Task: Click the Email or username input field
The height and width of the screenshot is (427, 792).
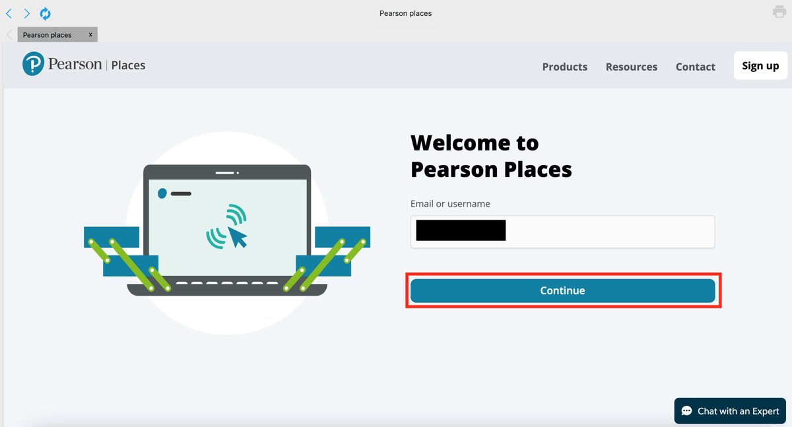Action: coord(562,232)
